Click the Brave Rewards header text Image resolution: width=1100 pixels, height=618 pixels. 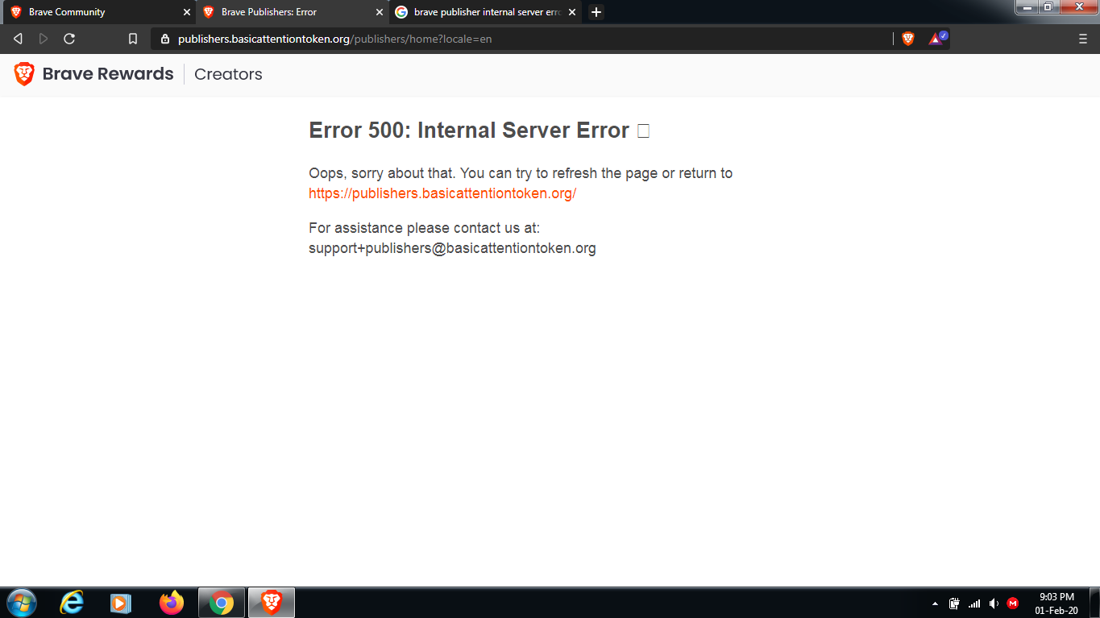pos(108,74)
